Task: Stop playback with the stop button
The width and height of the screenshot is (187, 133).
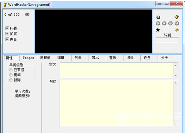Action: pyautogui.click(x=164, y=23)
